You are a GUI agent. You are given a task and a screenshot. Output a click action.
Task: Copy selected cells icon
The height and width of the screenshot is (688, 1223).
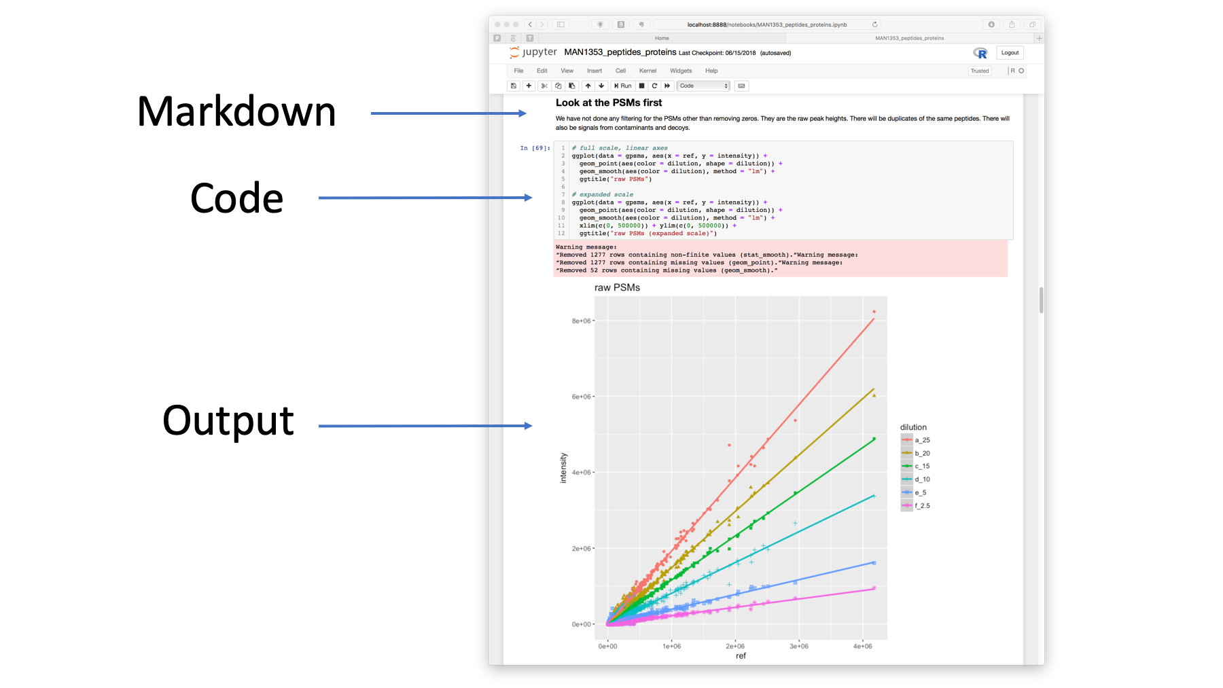pyautogui.click(x=558, y=86)
